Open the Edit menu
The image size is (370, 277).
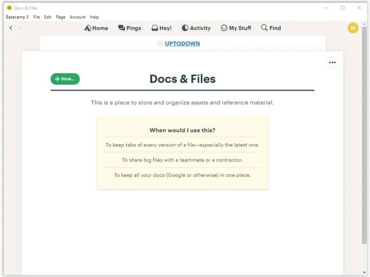[x=48, y=17]
